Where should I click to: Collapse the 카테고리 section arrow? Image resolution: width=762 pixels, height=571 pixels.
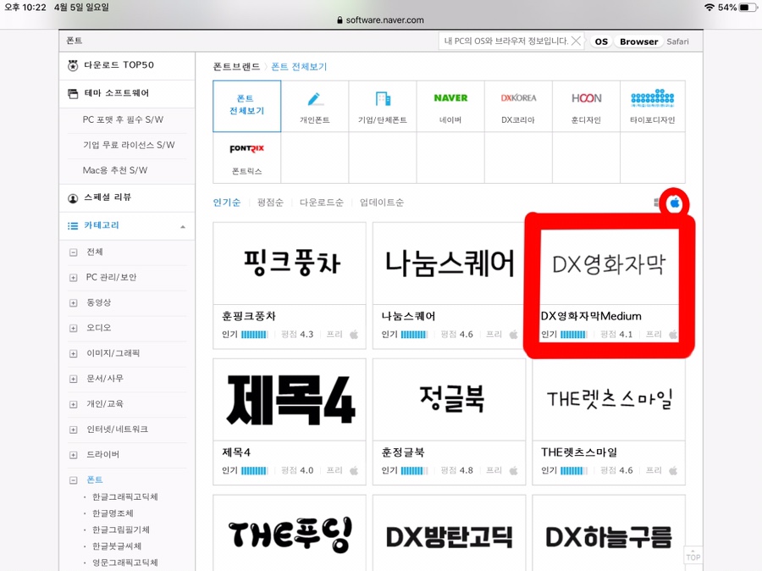point(183,227)
